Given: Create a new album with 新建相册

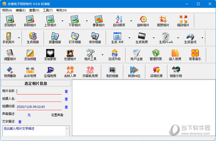Looking at the screenshot, I should 55,38.
